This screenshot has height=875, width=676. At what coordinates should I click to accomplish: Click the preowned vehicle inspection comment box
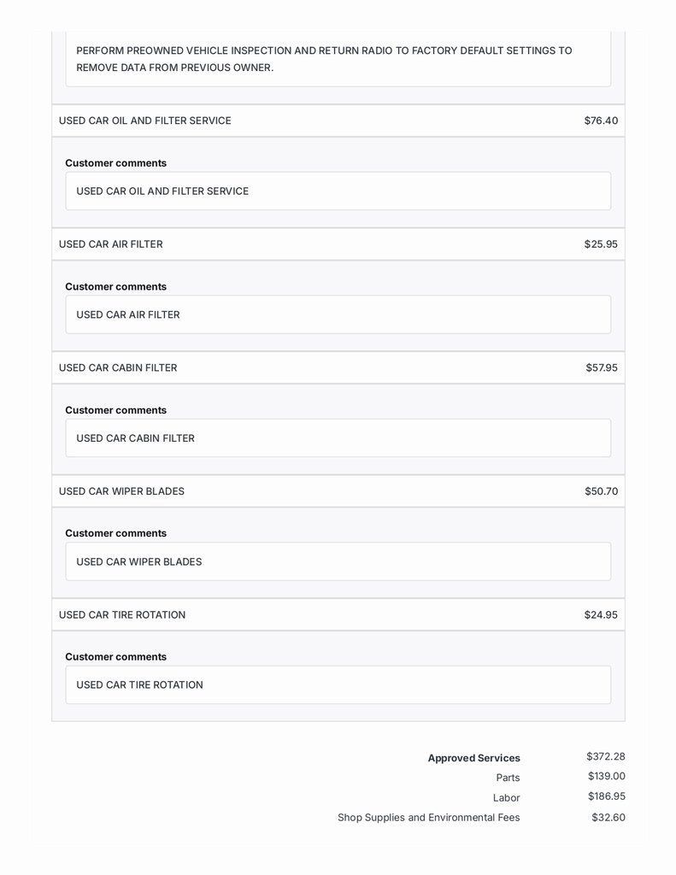click(338, 59)
